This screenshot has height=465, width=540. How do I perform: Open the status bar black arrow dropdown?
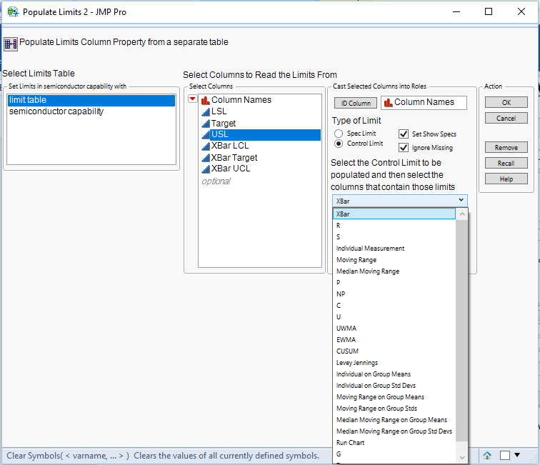(x=519, y=456)
